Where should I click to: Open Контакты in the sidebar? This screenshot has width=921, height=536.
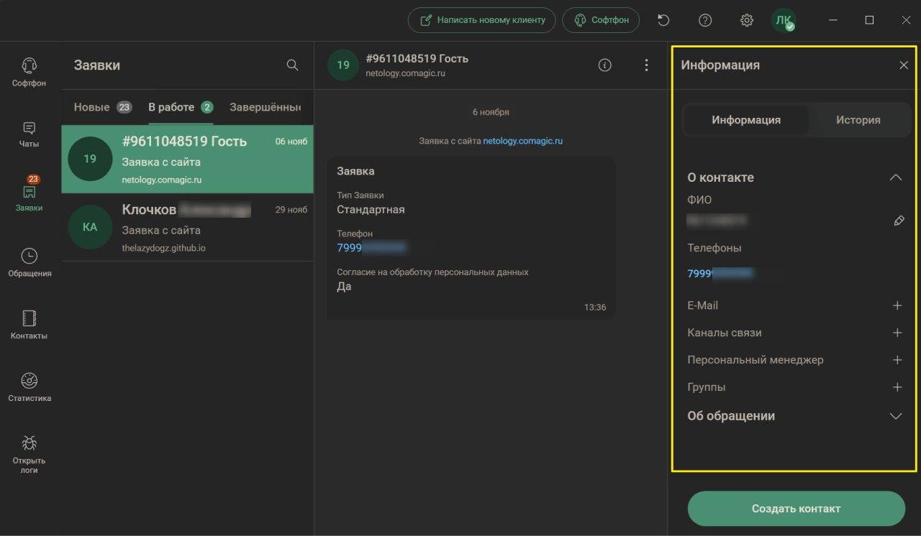29,325
